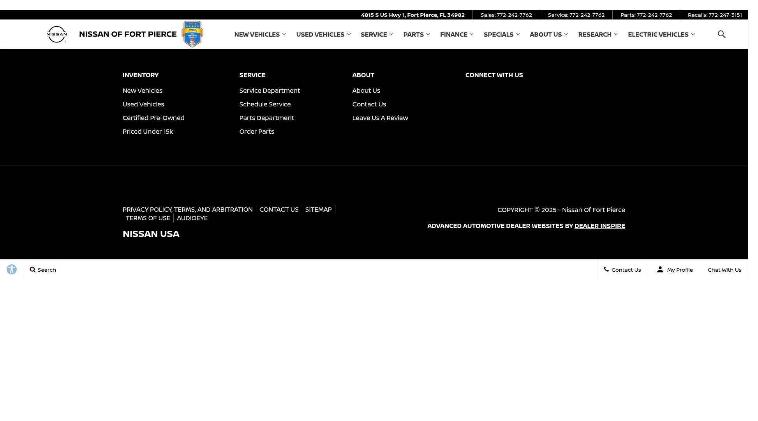Call the Recalls phone number
The height and width of the screenshot is (421, 758).
[x=715, y=15]
